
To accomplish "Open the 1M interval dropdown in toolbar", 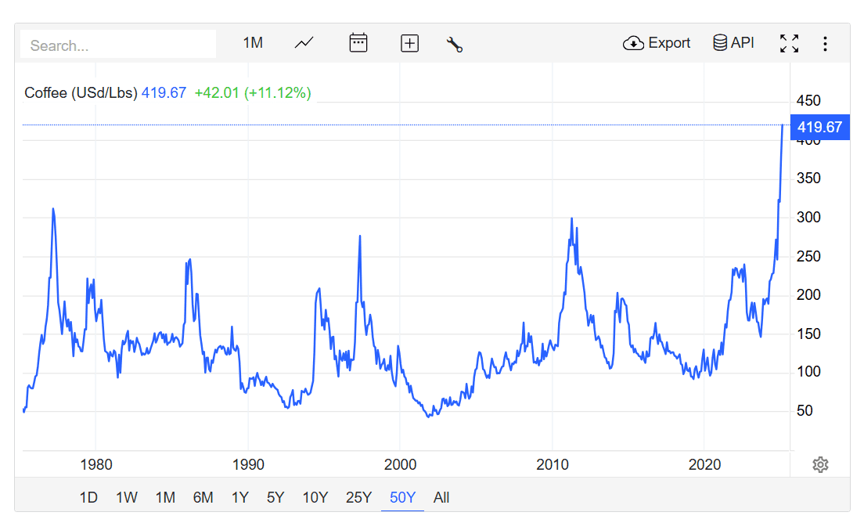I will tap(253, 43).
